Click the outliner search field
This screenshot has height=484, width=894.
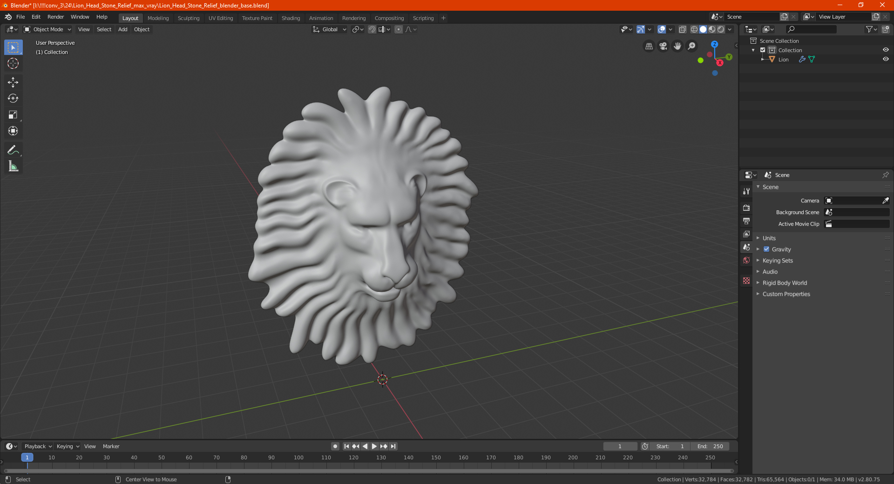(811, 29)
